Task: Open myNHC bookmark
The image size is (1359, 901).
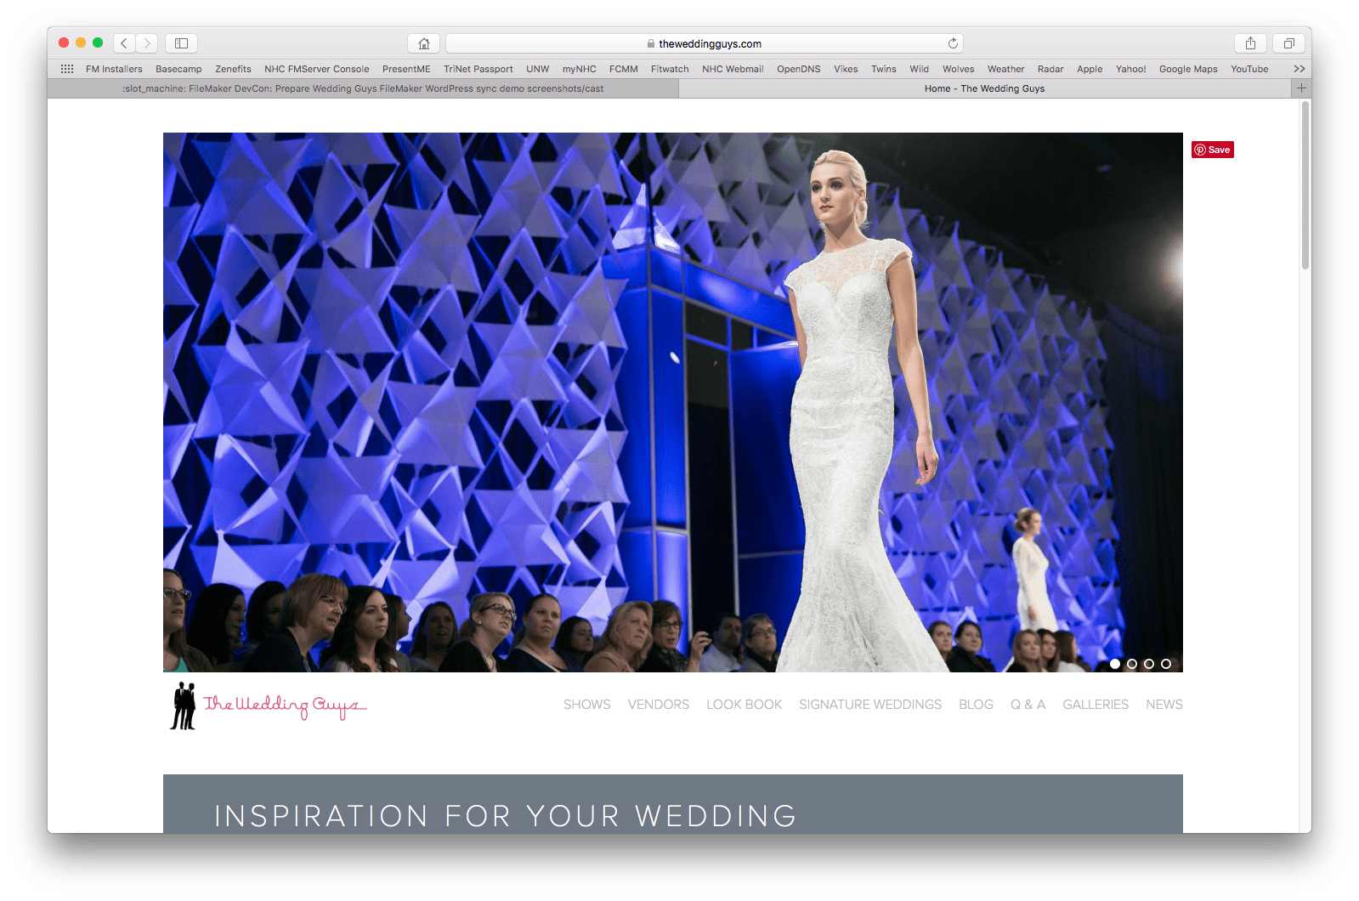Action: (579, 69)
